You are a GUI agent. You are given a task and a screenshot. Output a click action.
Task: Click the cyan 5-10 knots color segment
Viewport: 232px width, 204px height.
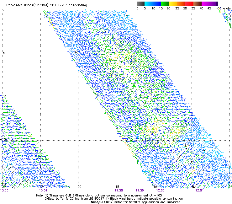click(149, 4)
